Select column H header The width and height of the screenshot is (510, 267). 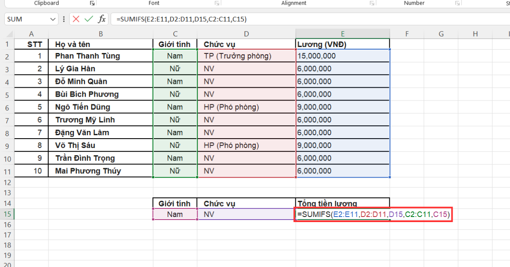[475, 34]
